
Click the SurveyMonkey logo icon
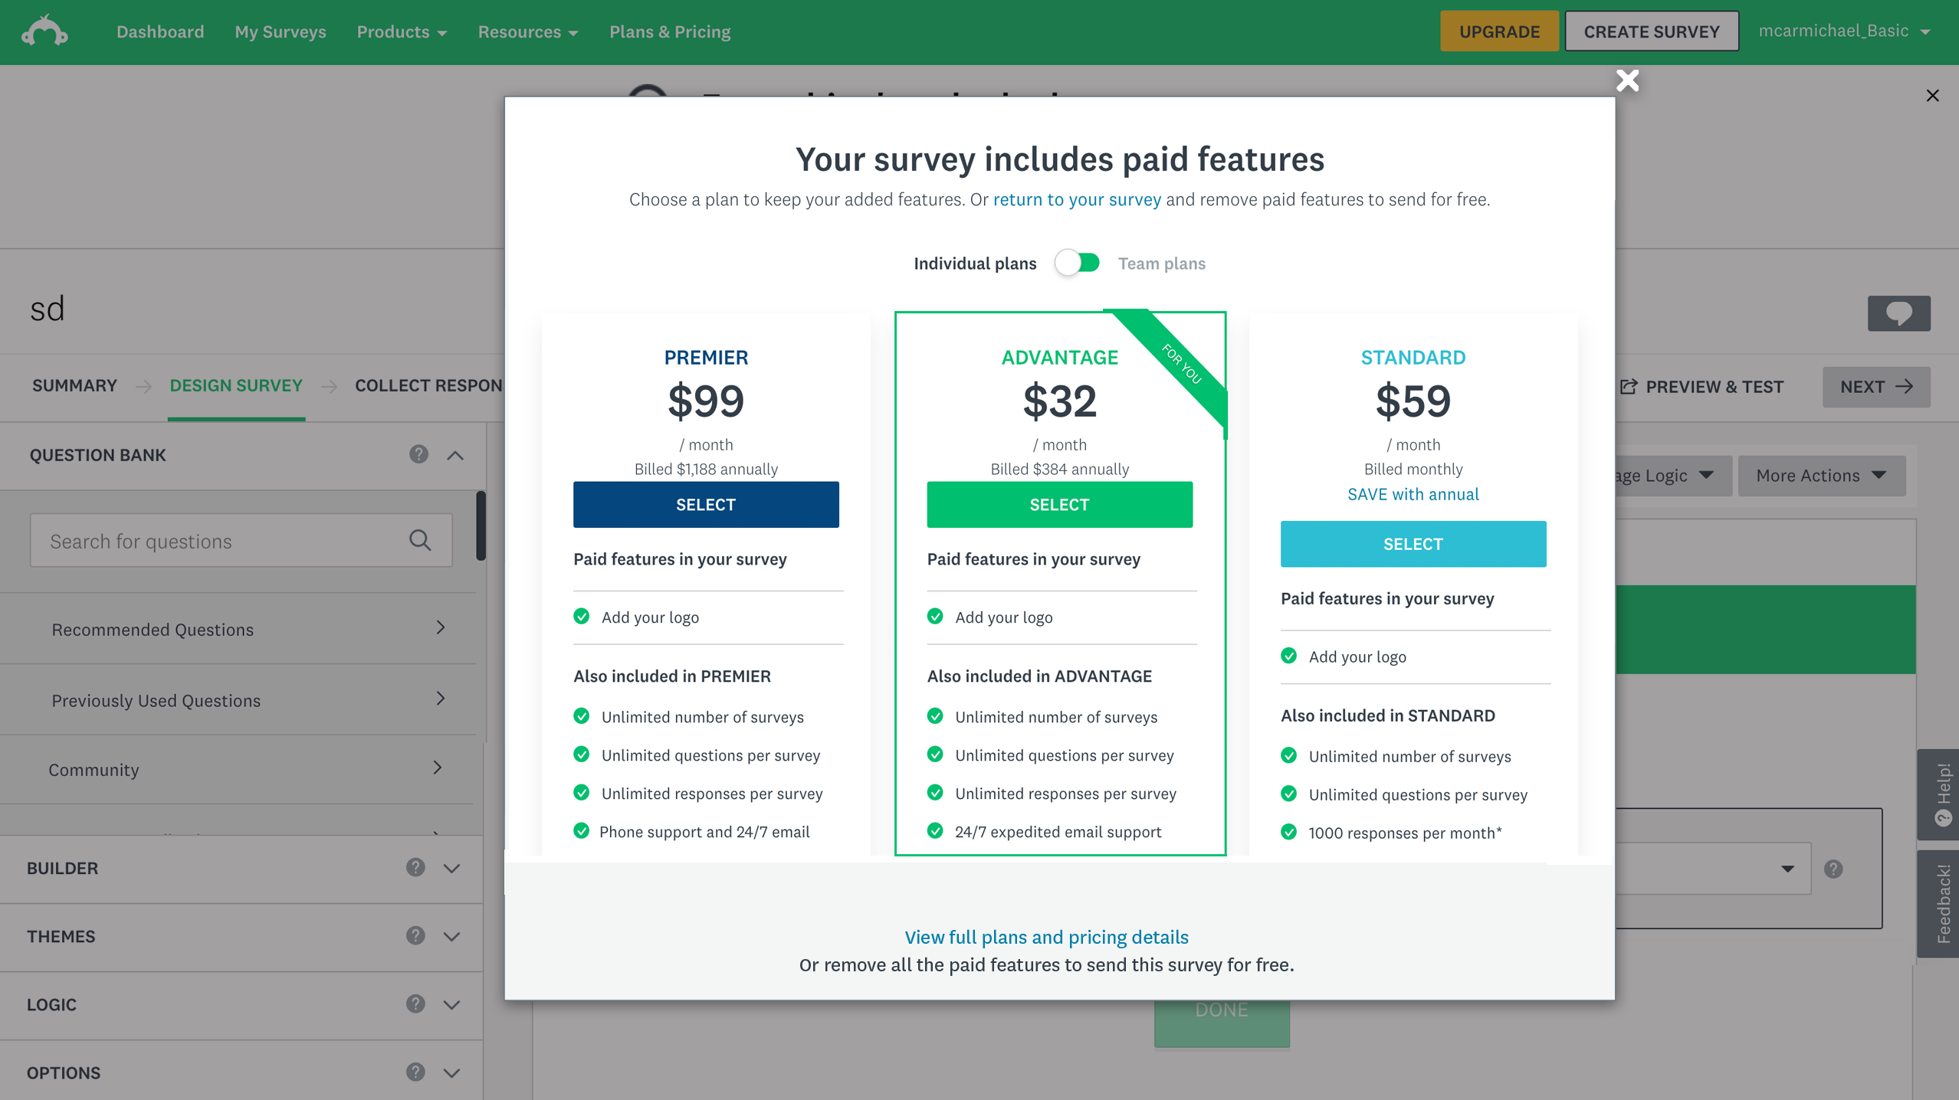pyautogui.click(x=44, y=31)
